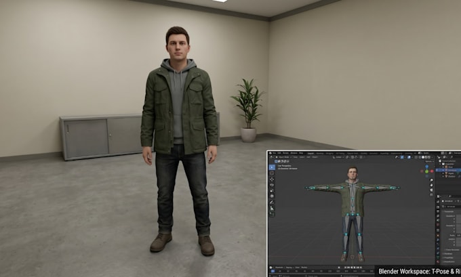Select the combined Transform tool
This screenshot has width=461, height=277.
272,196
